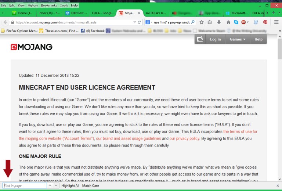Switch to the EULA - Google tab

click(103, 13)
